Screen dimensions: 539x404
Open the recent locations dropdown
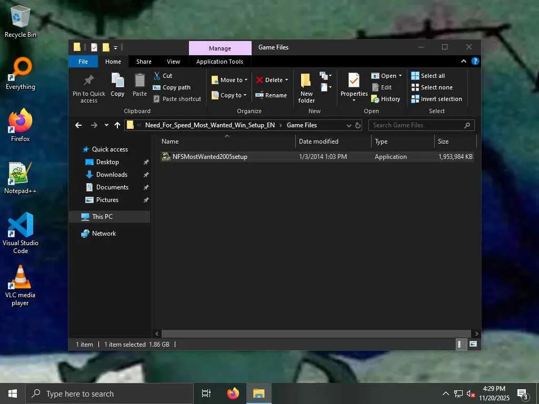pyautogui.click(x=106, y=125)
